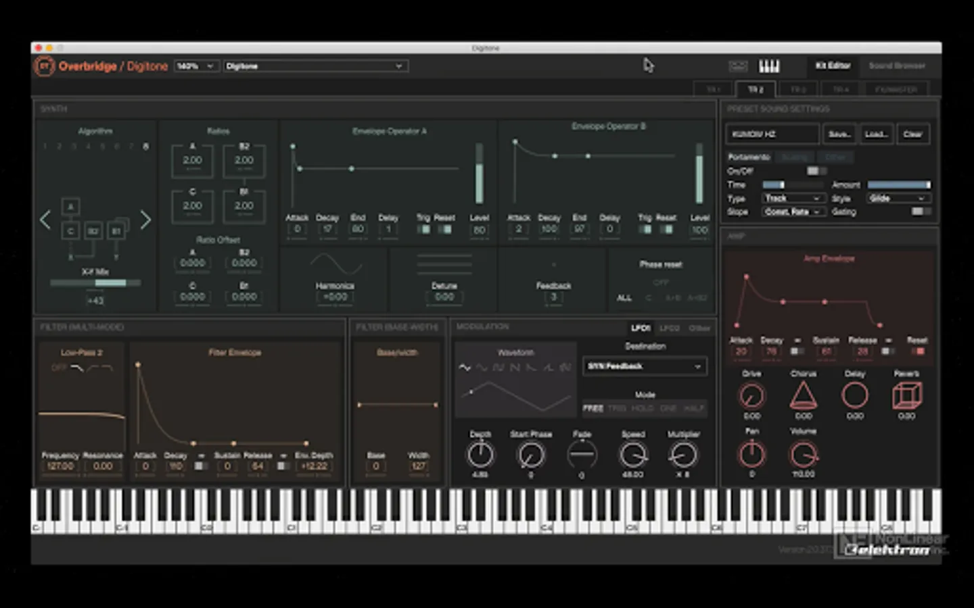This screenshot has width=974, height=608.
Task: Toggle filter envelope Decay infinity switch
Action: pos(201,466)
